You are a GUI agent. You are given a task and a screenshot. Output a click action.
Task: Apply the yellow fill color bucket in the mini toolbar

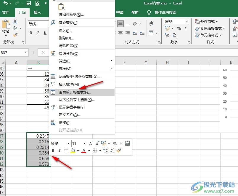[x=73, y=151]
